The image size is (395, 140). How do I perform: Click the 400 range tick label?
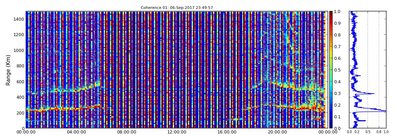(x=20, y=97)
